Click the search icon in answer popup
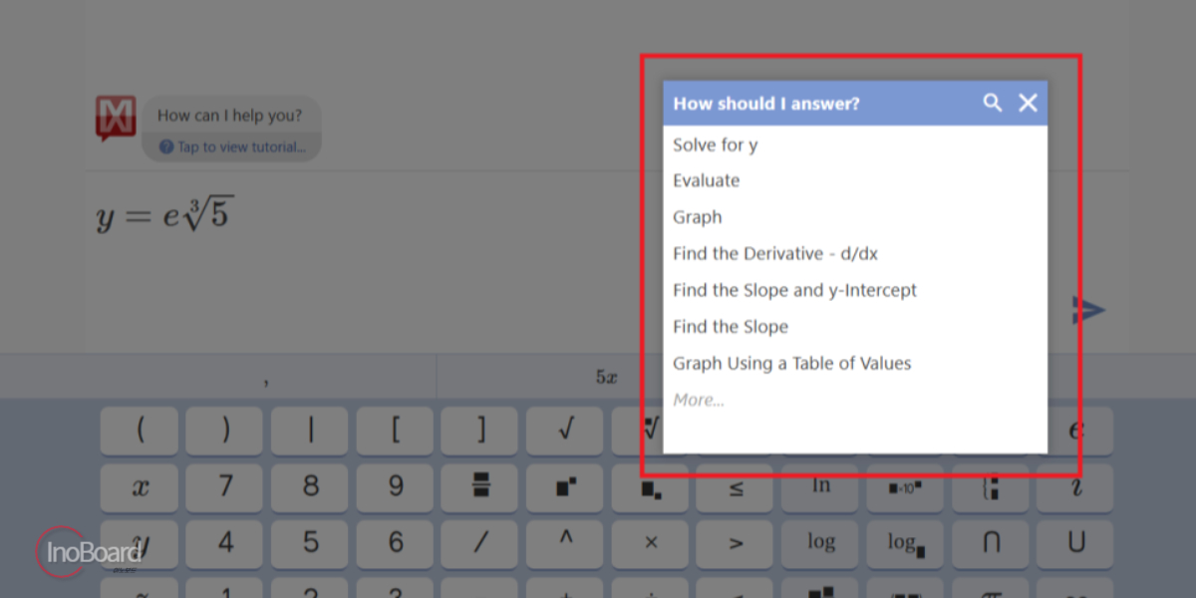 (x=992, y=103)
